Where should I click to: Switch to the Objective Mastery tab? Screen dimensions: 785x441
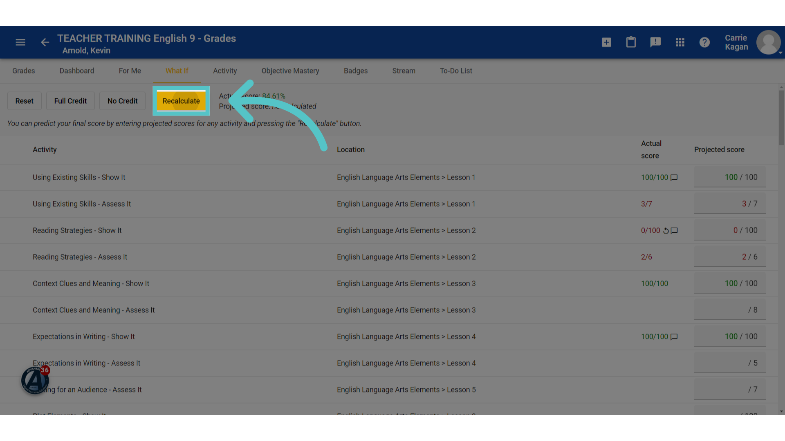pyautogui.click(x=290, y=71)
